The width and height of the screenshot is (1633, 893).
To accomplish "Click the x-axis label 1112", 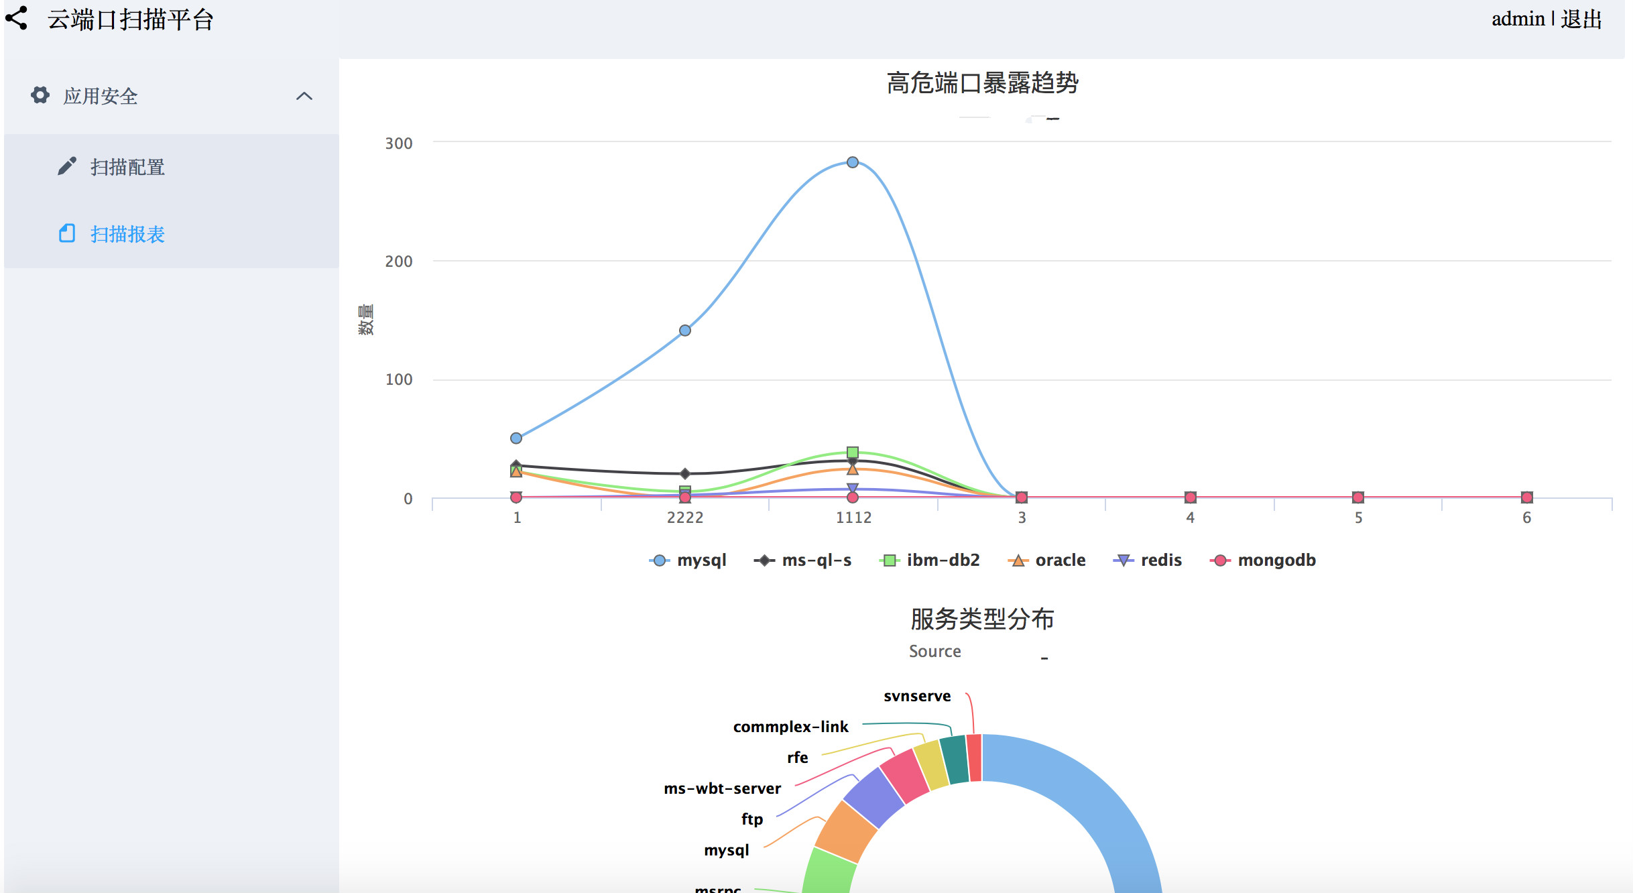I will 853,518.
